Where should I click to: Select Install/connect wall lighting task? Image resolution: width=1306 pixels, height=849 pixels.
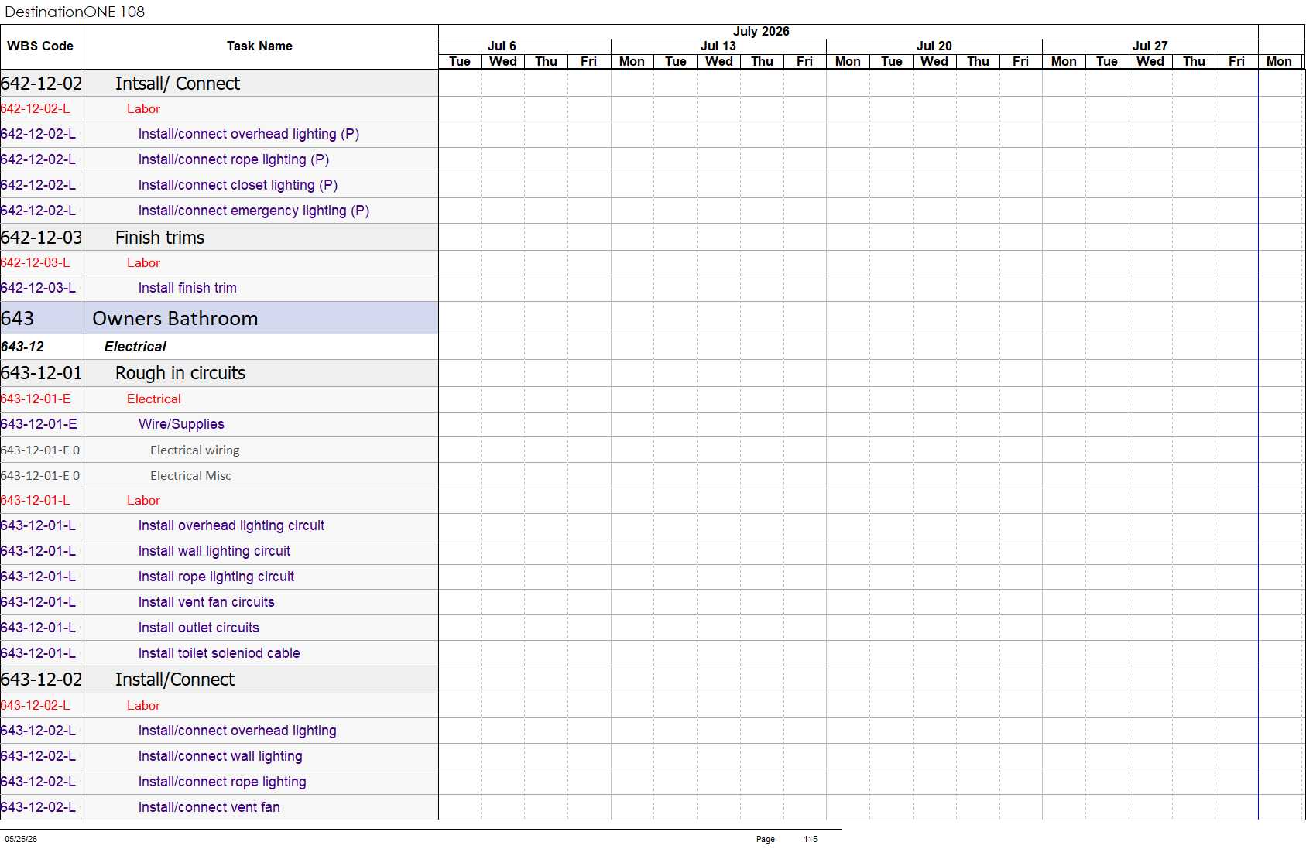[220, 756]
